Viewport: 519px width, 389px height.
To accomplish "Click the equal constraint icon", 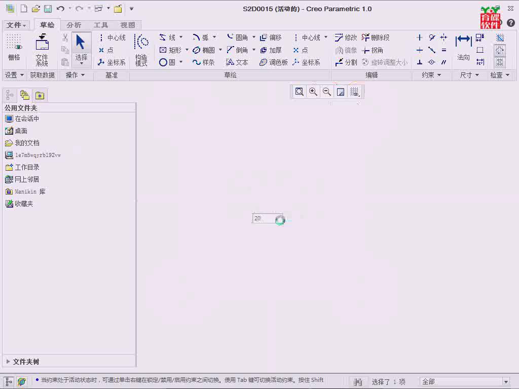I will [444, 50].
